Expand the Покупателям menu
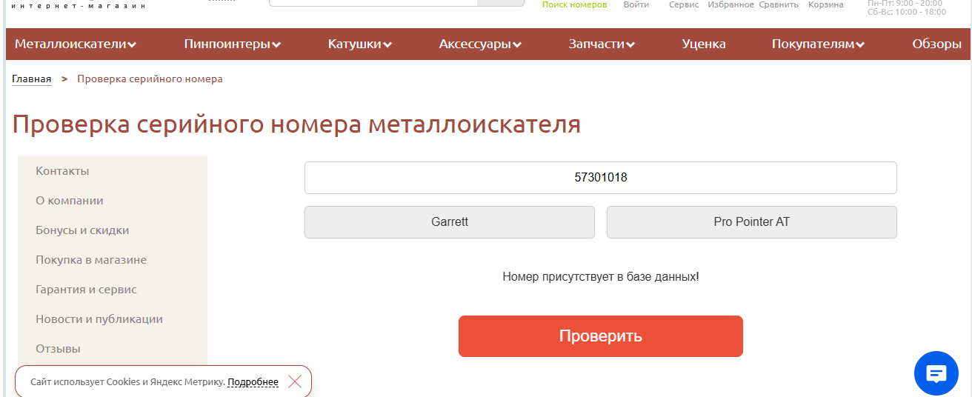This screenshot has height=397, width=972. click(818, 44)
